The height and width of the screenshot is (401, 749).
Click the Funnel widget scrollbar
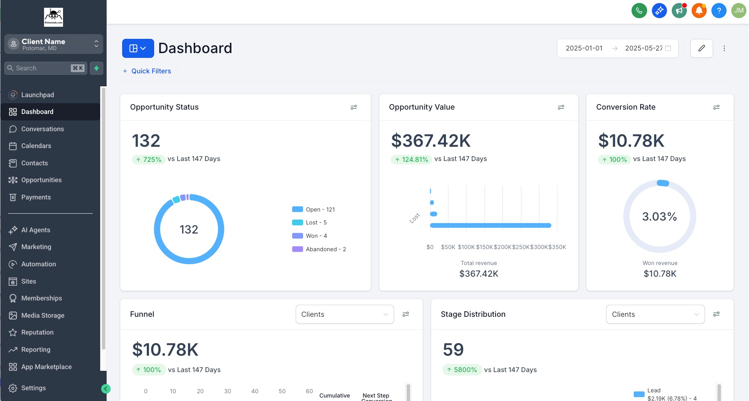[x=408, y=392]
